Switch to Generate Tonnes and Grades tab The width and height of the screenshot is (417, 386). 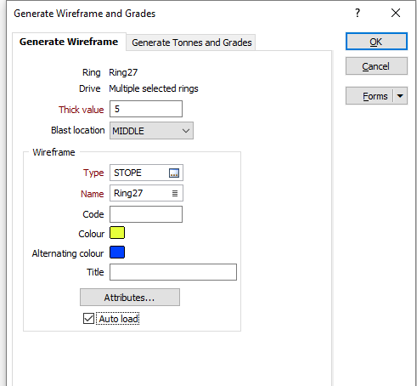tap(192, 43)
